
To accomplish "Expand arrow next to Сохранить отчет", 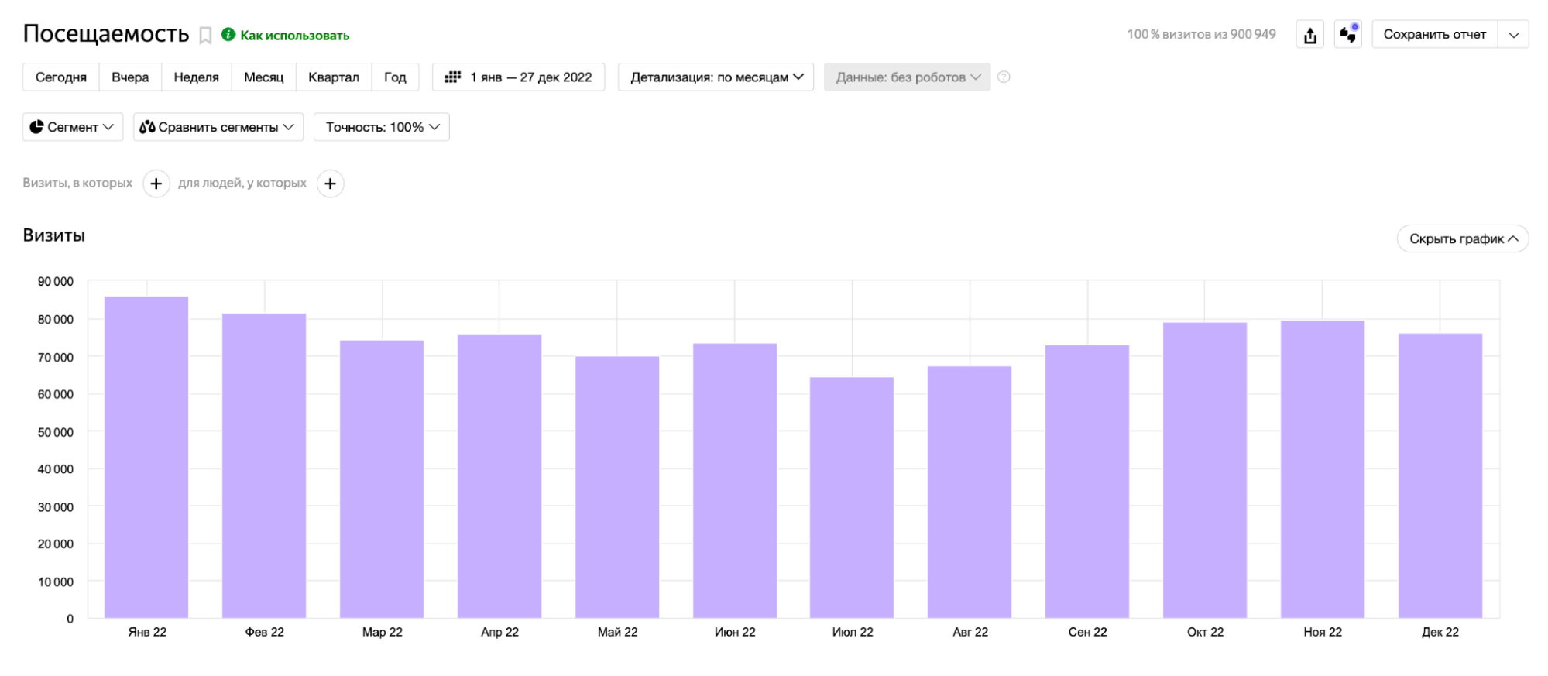I will tap(1513, 35).
